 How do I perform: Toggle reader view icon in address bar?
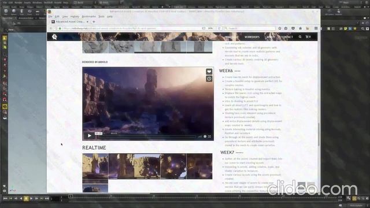click(x=203, y=28)
